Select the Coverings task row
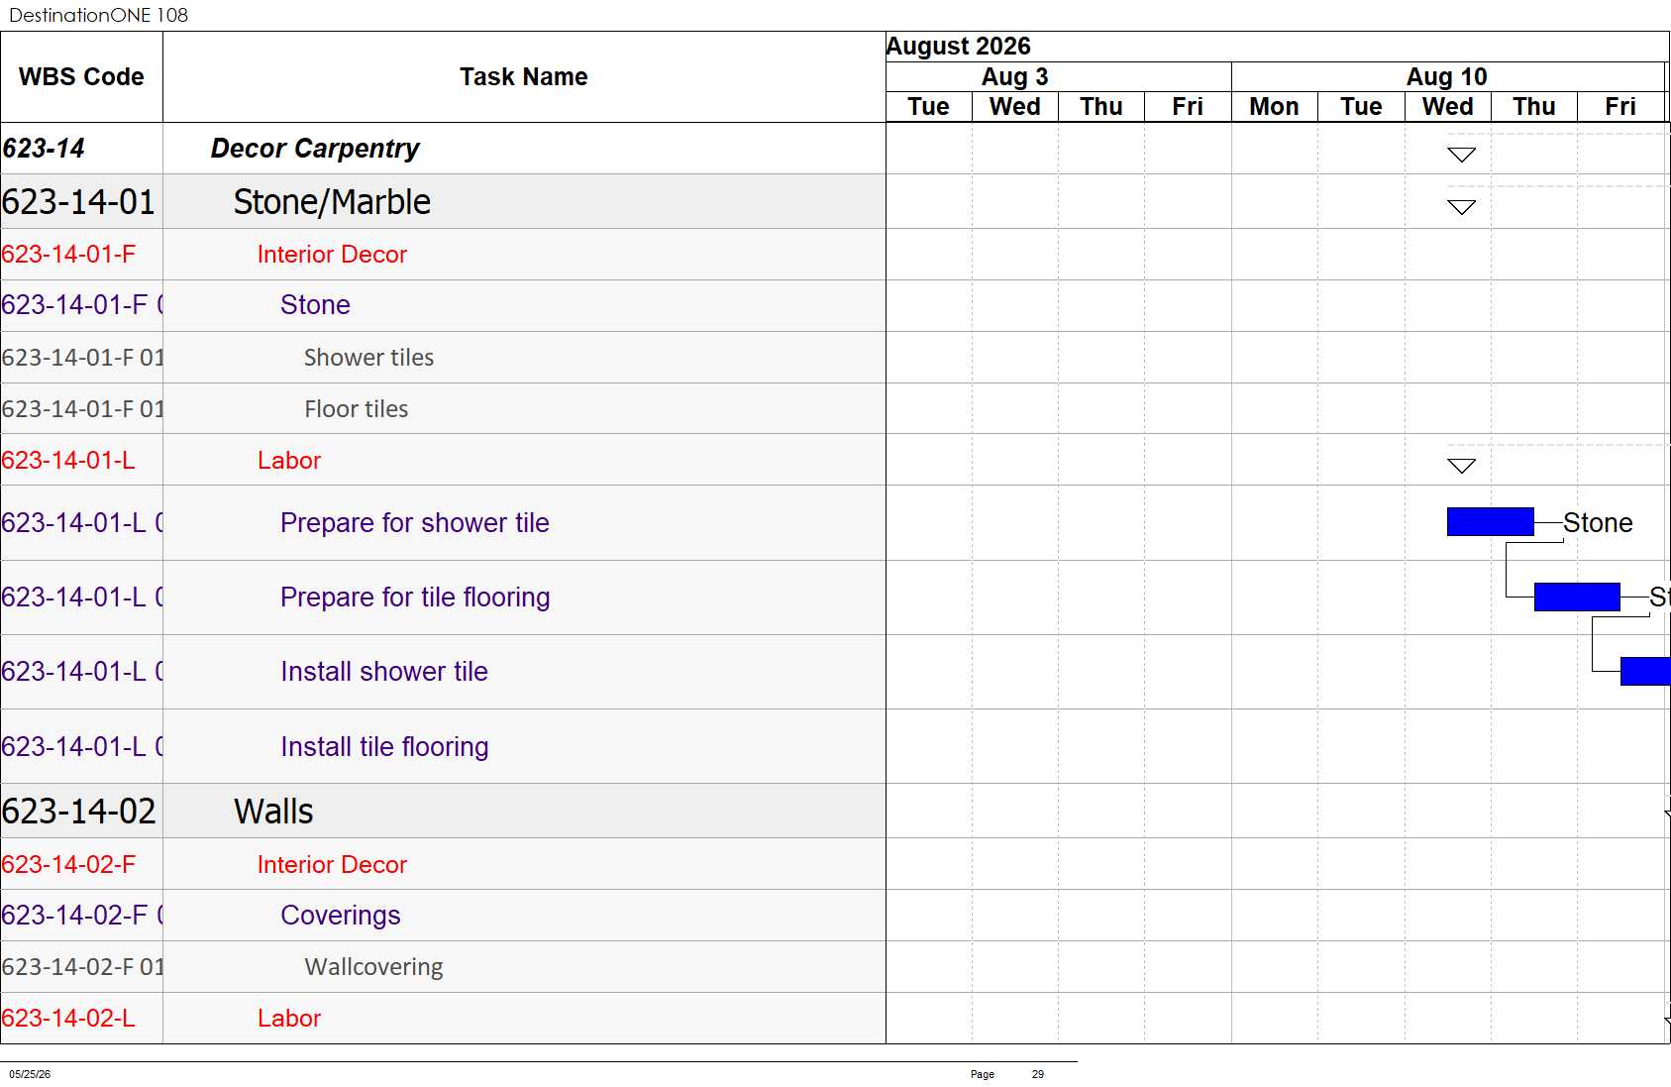 (443, 916)
